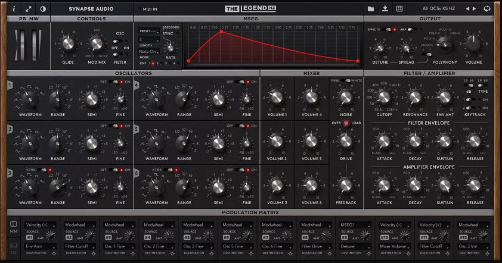Open the MSEG MODE dropdown 'Note On'
The image size is (502, 263).
149,51
